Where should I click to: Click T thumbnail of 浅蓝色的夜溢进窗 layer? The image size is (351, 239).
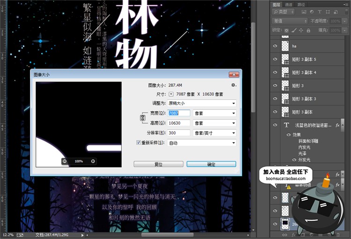coord(286,125)
